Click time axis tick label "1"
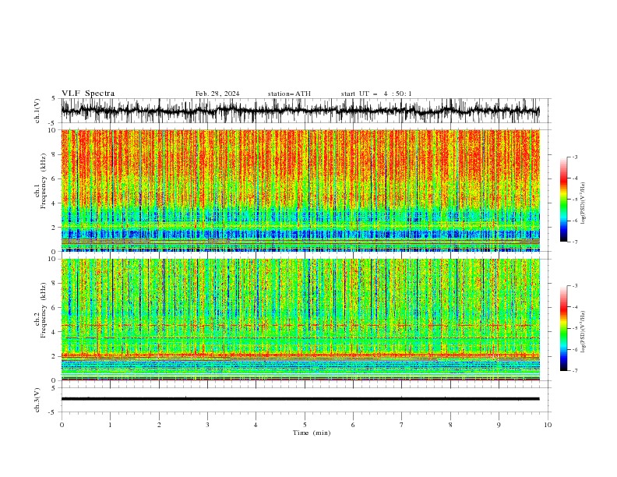 click(110, 425)
